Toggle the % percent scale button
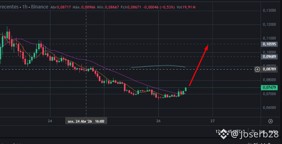This screenshot has width=282, height=144. click(x=253, y=131)
